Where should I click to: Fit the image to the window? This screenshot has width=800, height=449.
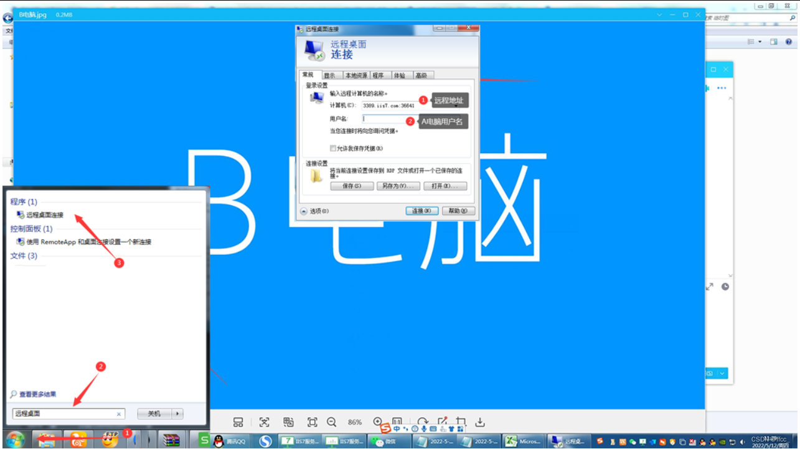click(x=313, y=422)
